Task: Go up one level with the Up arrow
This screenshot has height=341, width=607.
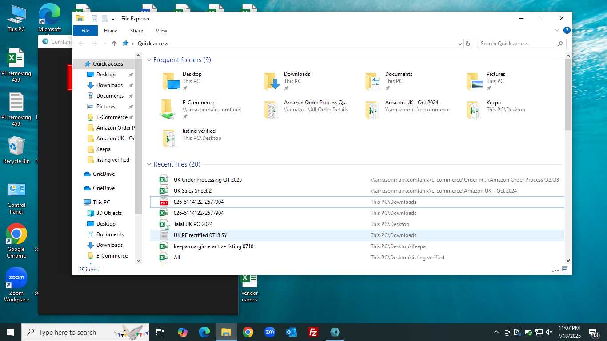Action: (114, 44)
